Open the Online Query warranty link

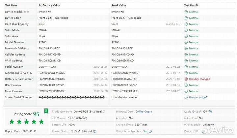click(x=144, y=112)
